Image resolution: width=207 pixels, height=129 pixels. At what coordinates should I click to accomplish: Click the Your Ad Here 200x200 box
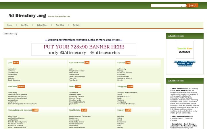pos(185,50)
